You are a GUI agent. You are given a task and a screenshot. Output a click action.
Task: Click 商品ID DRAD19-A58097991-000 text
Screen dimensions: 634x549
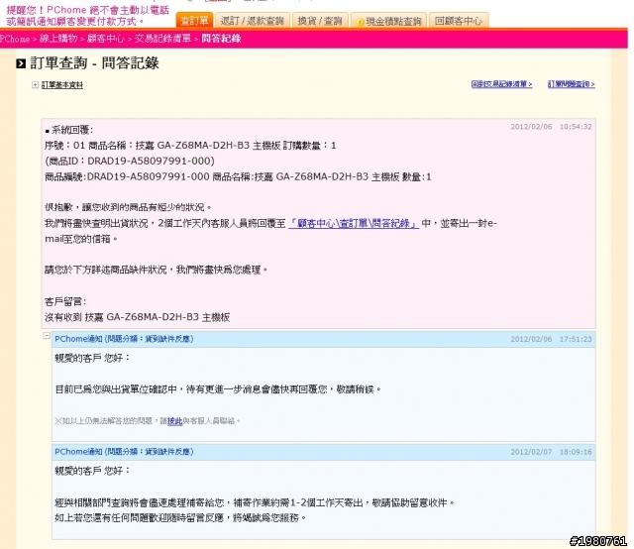coord(130,161)
